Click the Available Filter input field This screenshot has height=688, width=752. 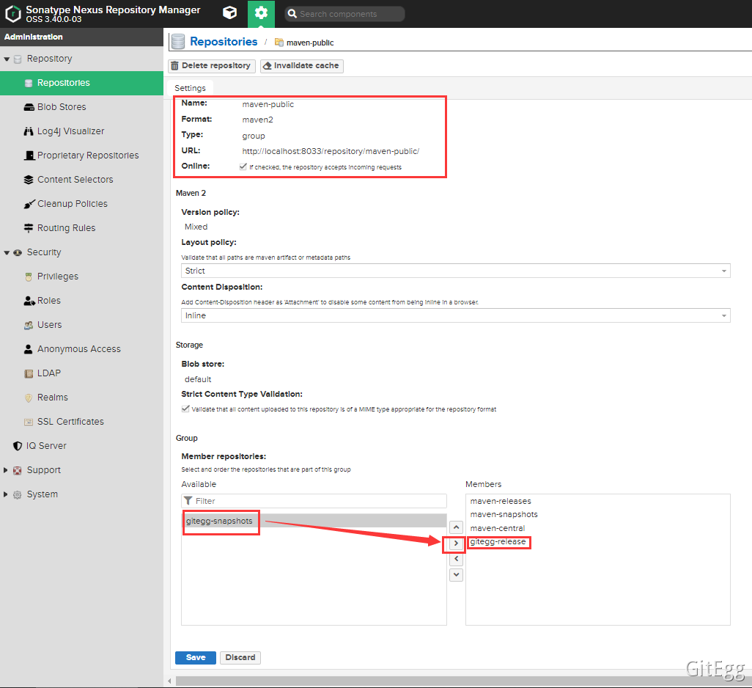pyautogui.click(x=314, y=501)
